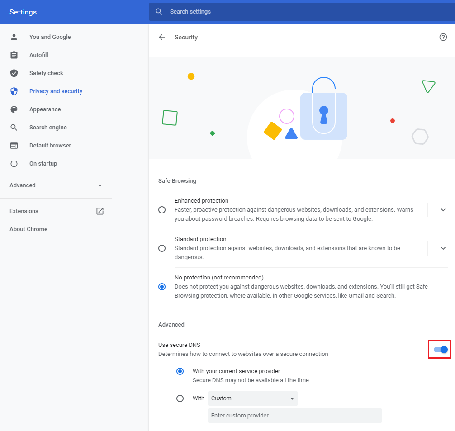455x431 pixels.
Task: Click the Enter custom provider field
Action: tap(294, 415)
